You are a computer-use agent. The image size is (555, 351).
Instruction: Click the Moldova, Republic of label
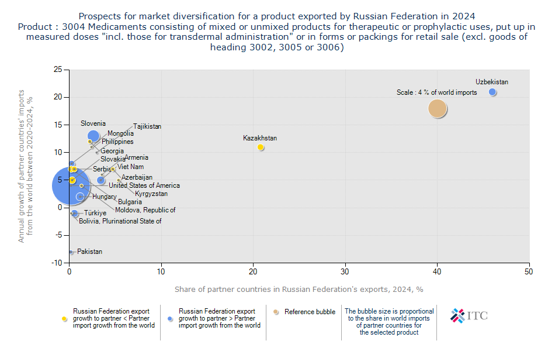tap(145, 210)
